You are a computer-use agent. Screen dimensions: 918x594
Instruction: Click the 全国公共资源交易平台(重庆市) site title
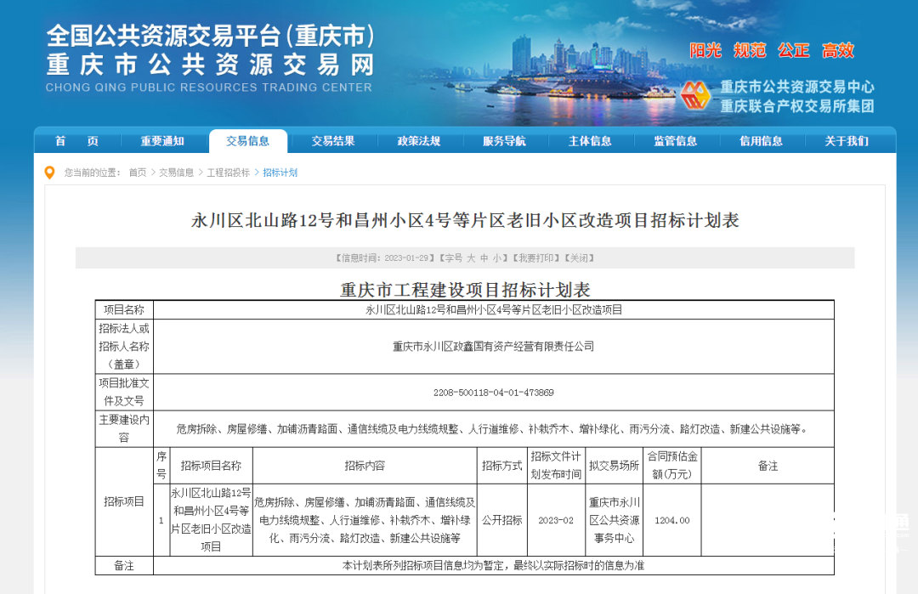point(211,36)
